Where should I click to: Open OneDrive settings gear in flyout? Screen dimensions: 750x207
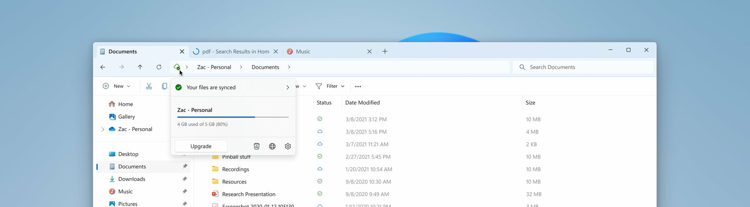pyautogui.click(x=288, y=146)
